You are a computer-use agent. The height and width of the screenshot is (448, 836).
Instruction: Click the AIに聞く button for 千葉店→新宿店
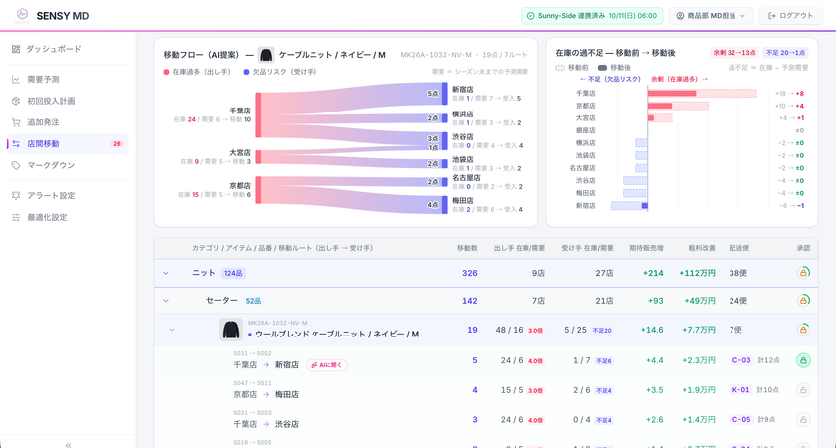pyautogui.click(x=326, y=365)
